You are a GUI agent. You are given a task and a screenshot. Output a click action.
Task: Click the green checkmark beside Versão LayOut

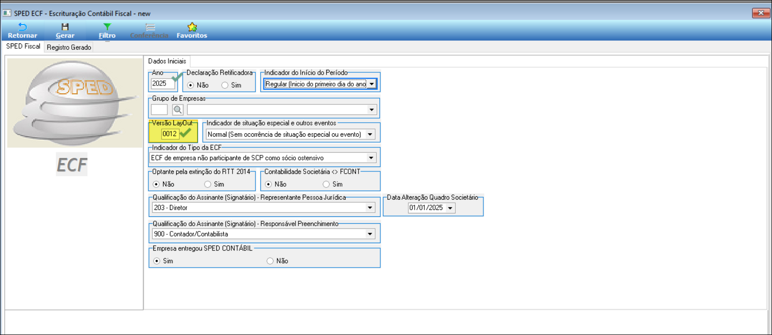tap(186, 133)
